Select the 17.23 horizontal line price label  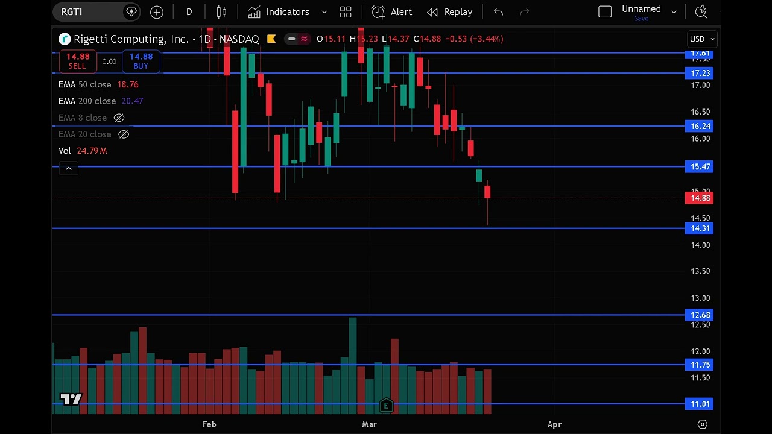point(700,74)
